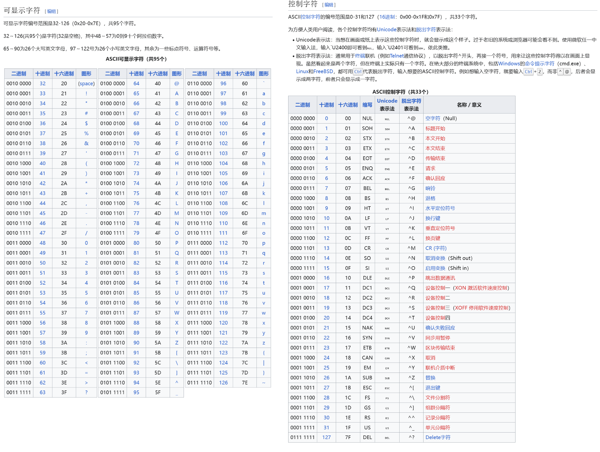Screen dimensions: 600x452
Task: Open the 取消变换 link
Action: [x=435, y=258]
